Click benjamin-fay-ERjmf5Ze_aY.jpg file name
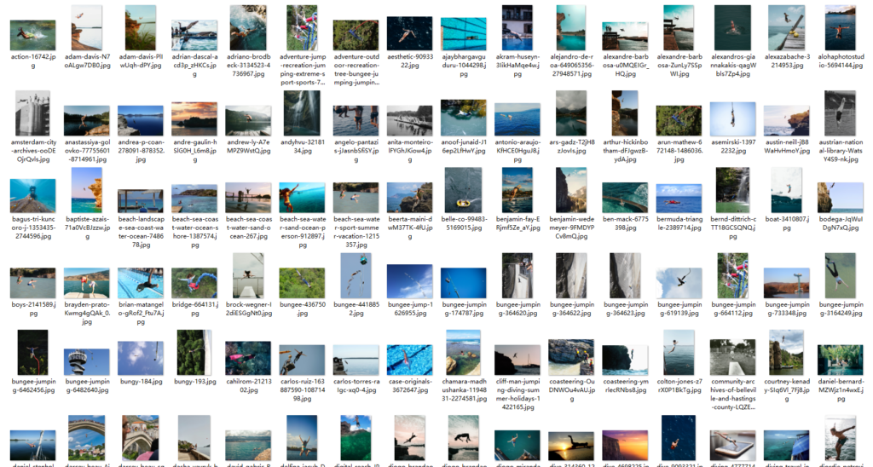873x467 pixels. (x=517, y=223)
